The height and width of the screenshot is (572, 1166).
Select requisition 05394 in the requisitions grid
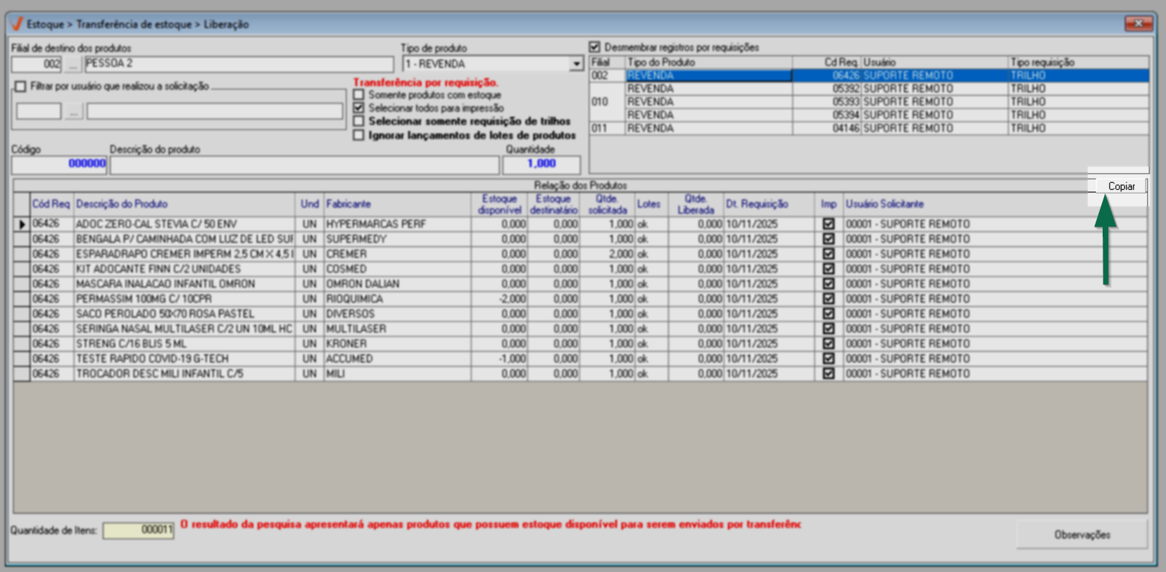click(x=887, y=115)
